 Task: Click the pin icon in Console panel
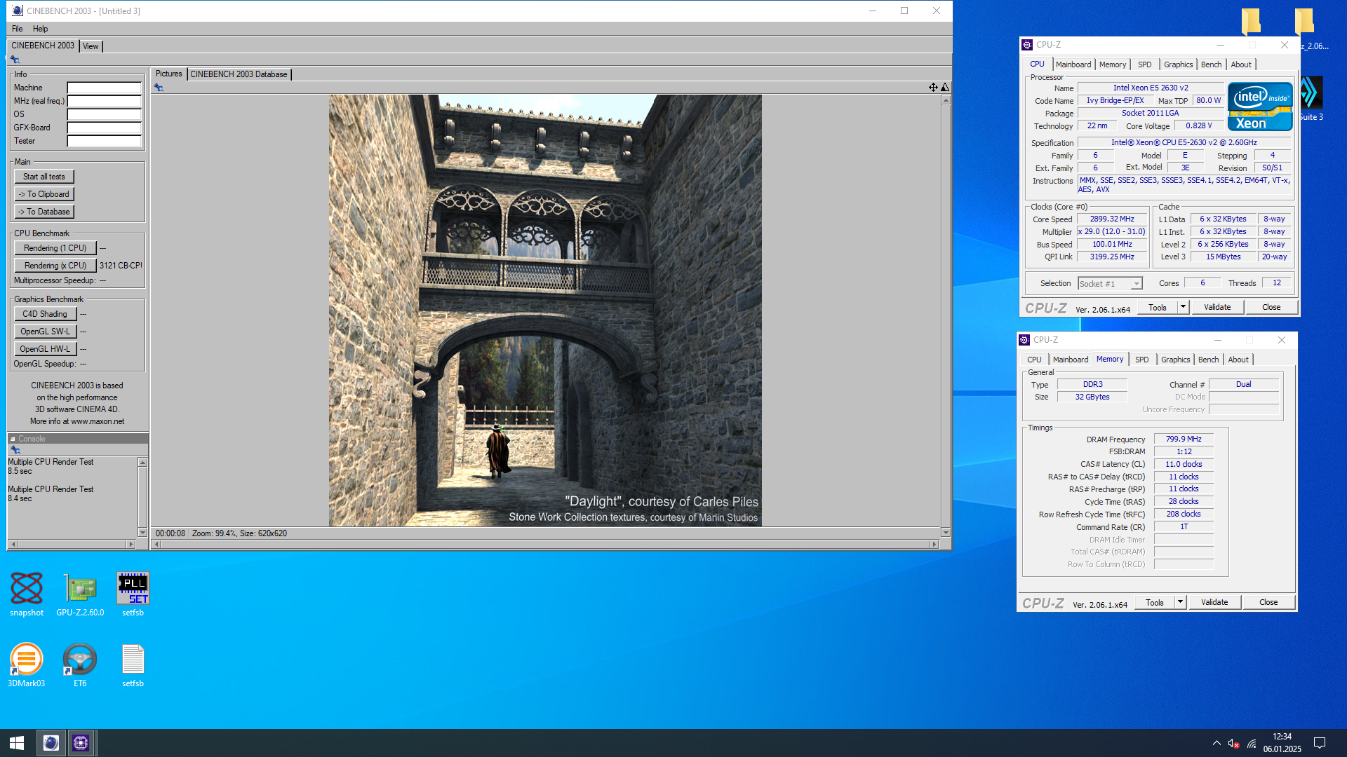[15, 450]
